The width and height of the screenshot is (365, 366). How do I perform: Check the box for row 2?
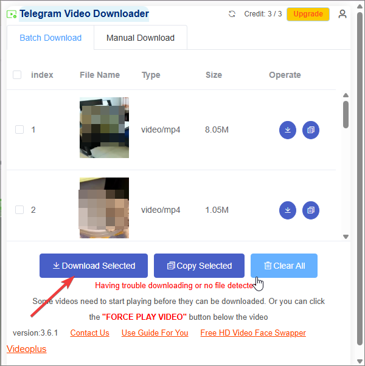[19, 210]
